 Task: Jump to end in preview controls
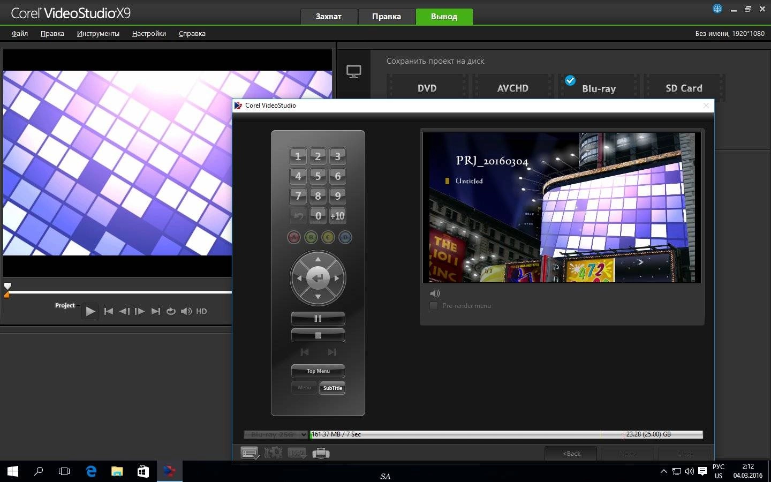pos(155,311)
